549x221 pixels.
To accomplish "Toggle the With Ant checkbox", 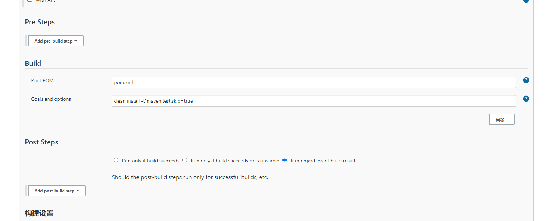I will coord(30,1).
